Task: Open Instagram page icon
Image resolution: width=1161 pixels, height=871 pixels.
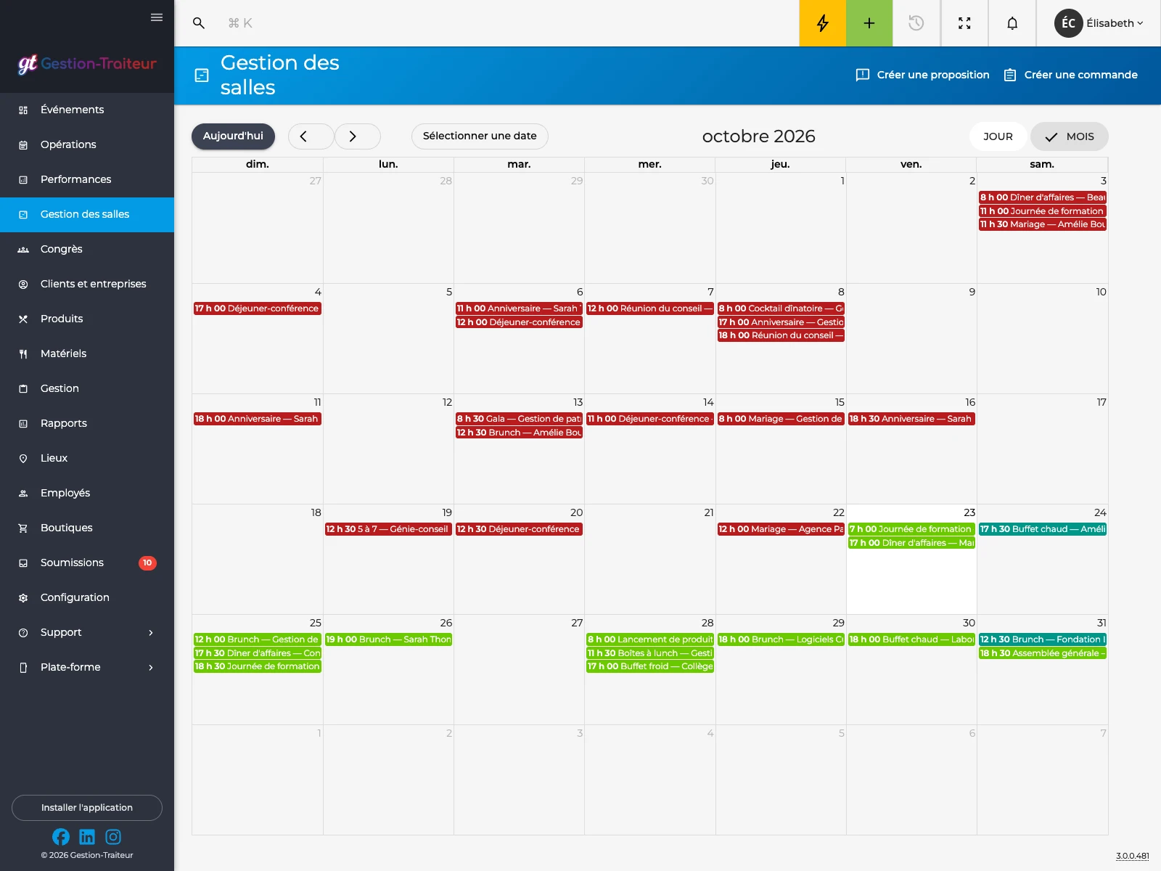Action: (x=113, y=837)
